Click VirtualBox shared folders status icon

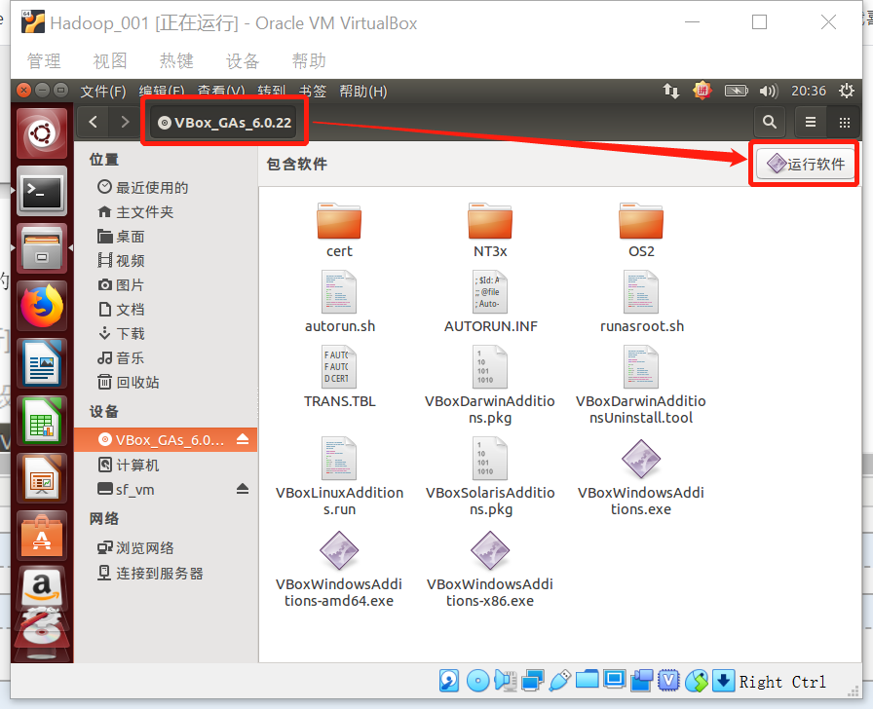587,680
